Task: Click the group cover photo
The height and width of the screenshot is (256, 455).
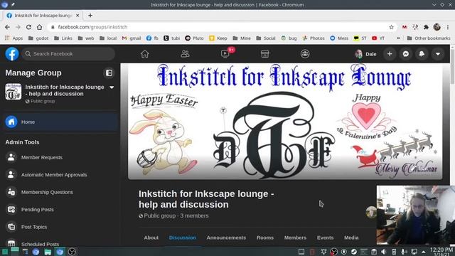Action: (x=285, y=122)
